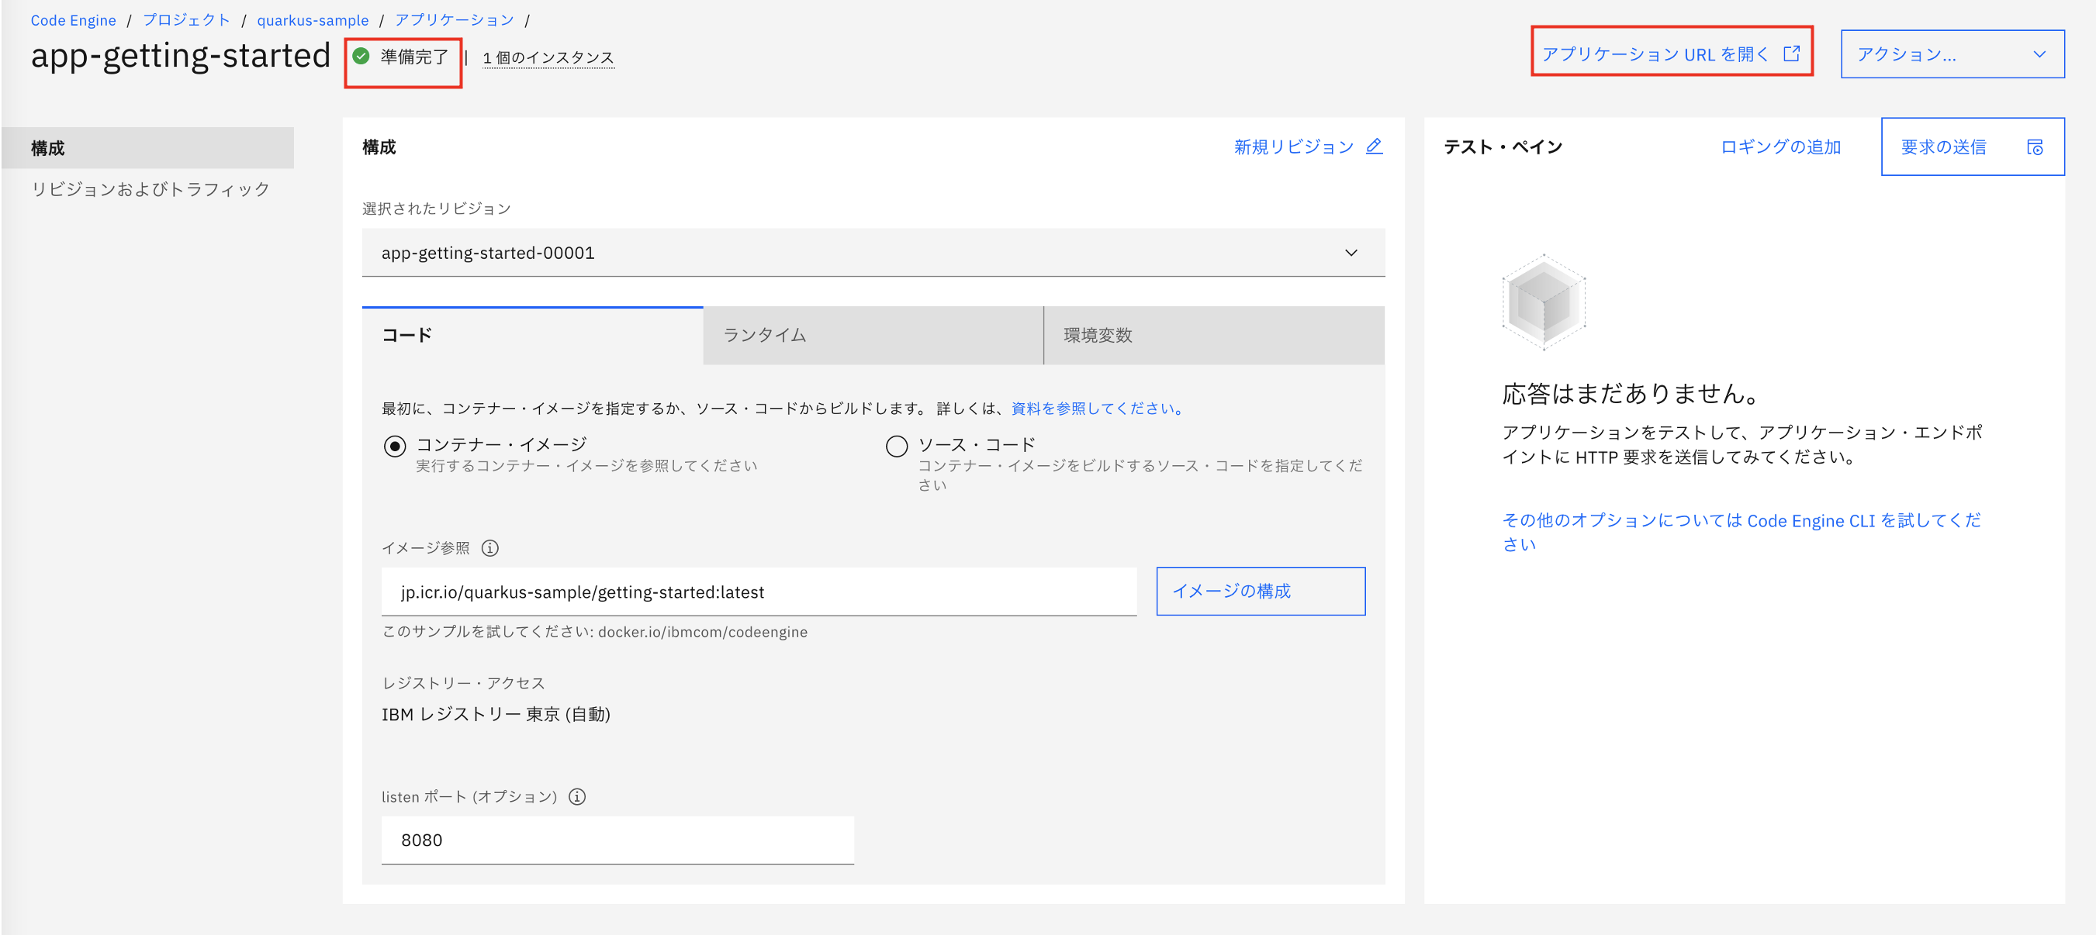2096x935 pixels.
Task: Switch to the ランタイム tab
Action: coord(872,336)
